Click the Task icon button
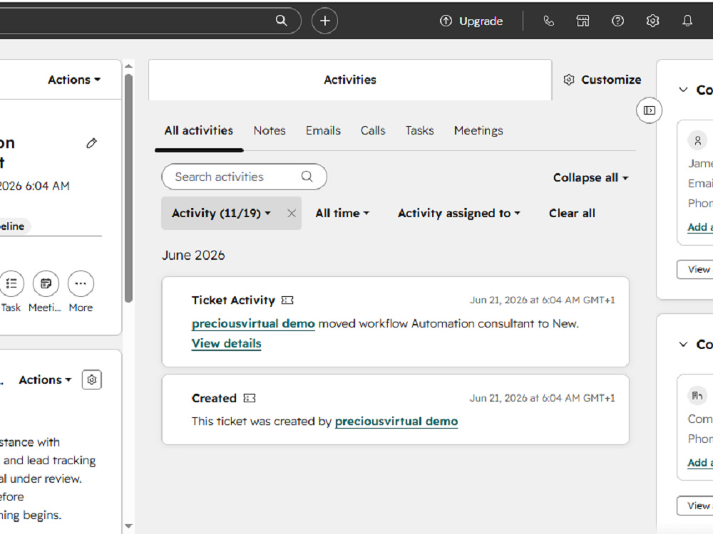Viewport: 713px width, 534px height. 11,284
